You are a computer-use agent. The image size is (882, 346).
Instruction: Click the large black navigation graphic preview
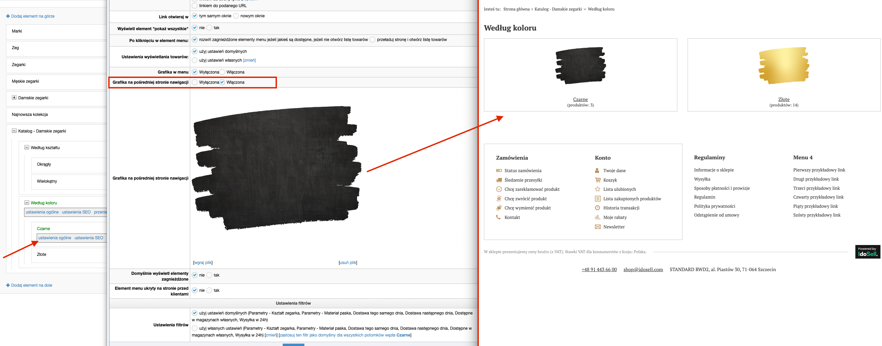(x=277, y=167)
